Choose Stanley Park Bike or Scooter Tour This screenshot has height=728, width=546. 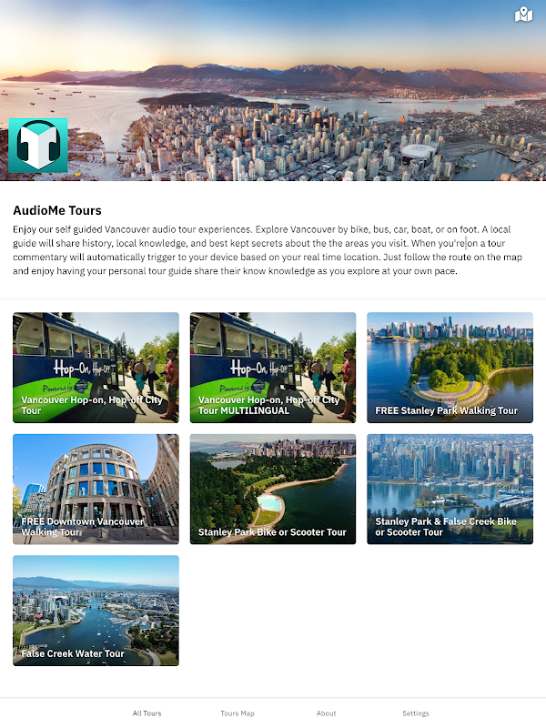click(273, 489)
